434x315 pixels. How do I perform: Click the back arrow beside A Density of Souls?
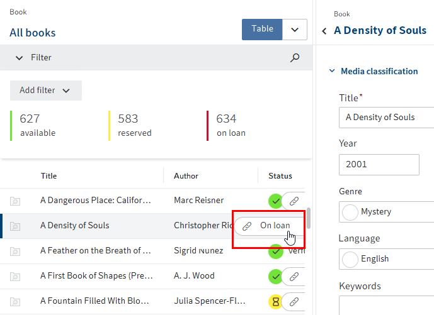pos(324,31)
